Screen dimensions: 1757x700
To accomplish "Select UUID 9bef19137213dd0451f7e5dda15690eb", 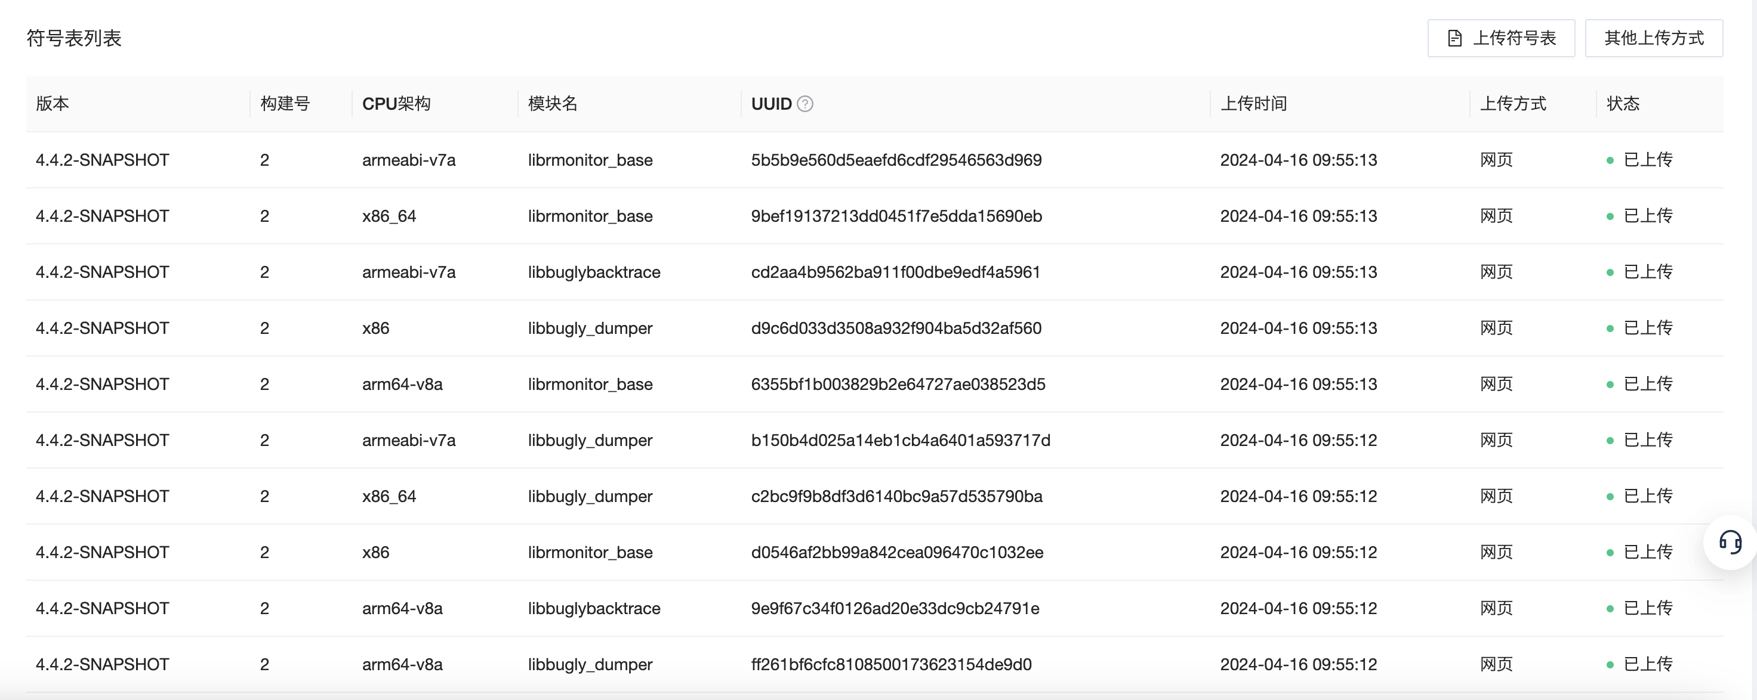I will 896,216.
